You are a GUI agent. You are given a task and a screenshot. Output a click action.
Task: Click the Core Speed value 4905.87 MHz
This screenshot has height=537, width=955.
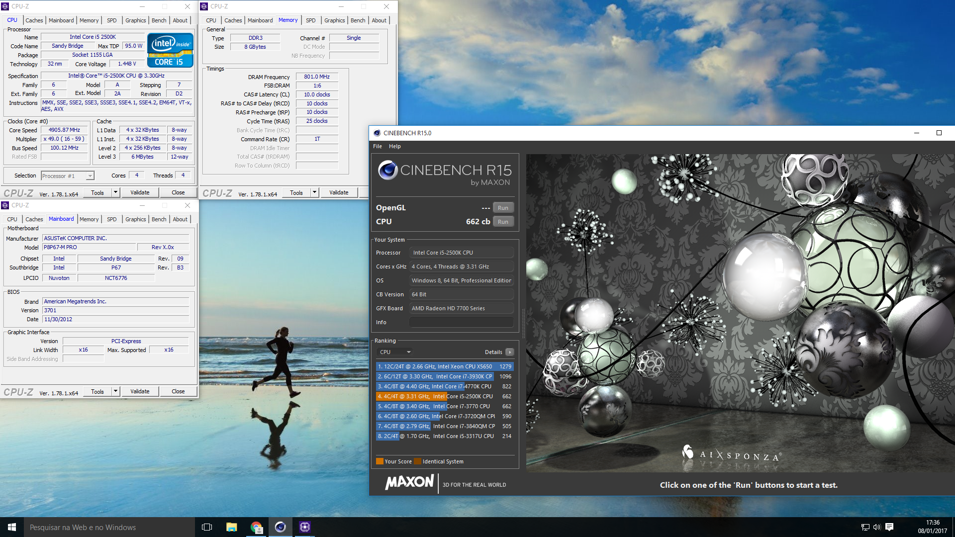[64, 130]
